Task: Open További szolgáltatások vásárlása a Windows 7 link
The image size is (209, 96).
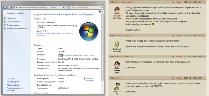Action: 55,35
